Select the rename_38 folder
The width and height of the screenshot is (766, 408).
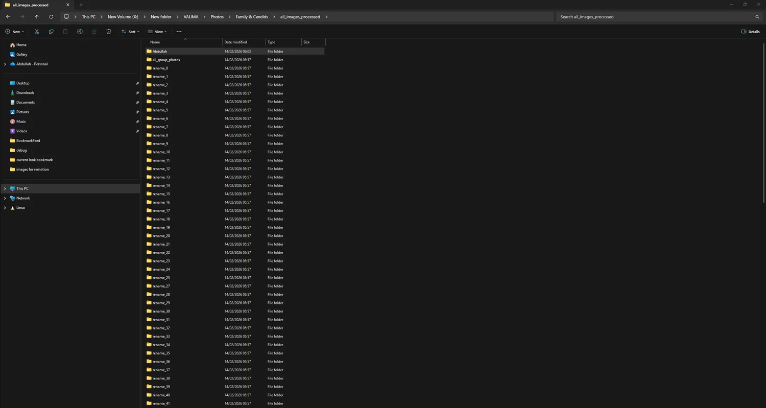tap(235, 378)
